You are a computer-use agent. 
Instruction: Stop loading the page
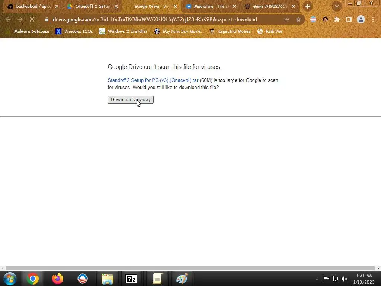[32, 19]
